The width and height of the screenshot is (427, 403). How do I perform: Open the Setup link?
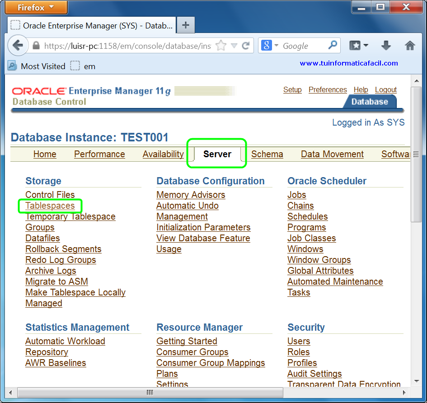(292, 89)
